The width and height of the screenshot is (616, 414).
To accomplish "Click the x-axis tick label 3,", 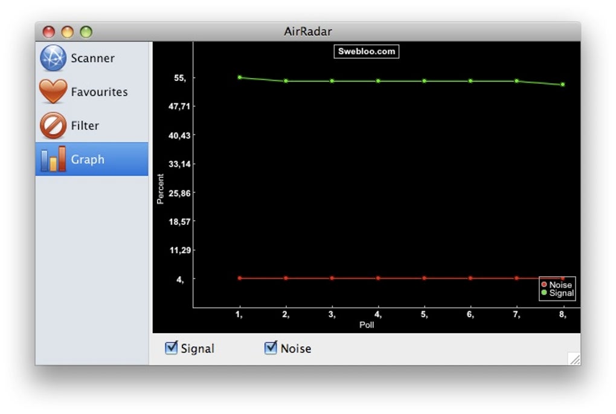I will pyautogui.click(x=332, y=314).
